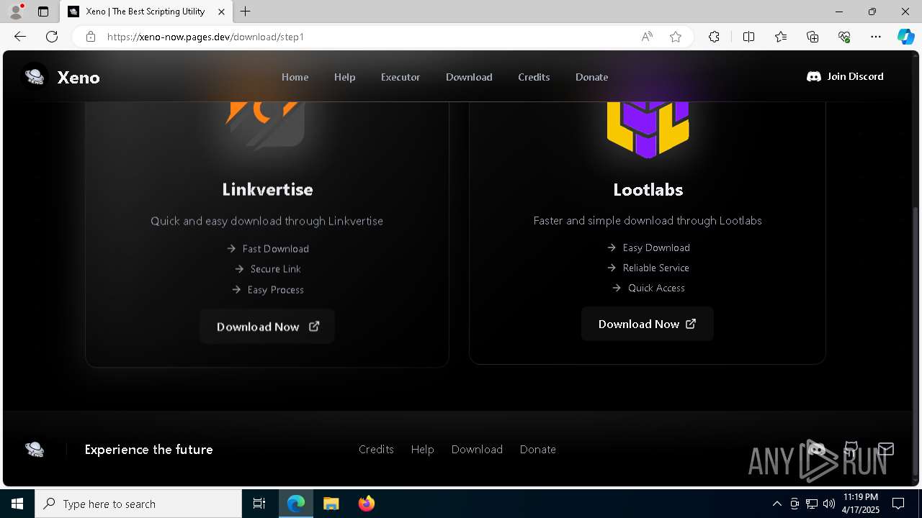Open network status tray icon

coord(812,504)
